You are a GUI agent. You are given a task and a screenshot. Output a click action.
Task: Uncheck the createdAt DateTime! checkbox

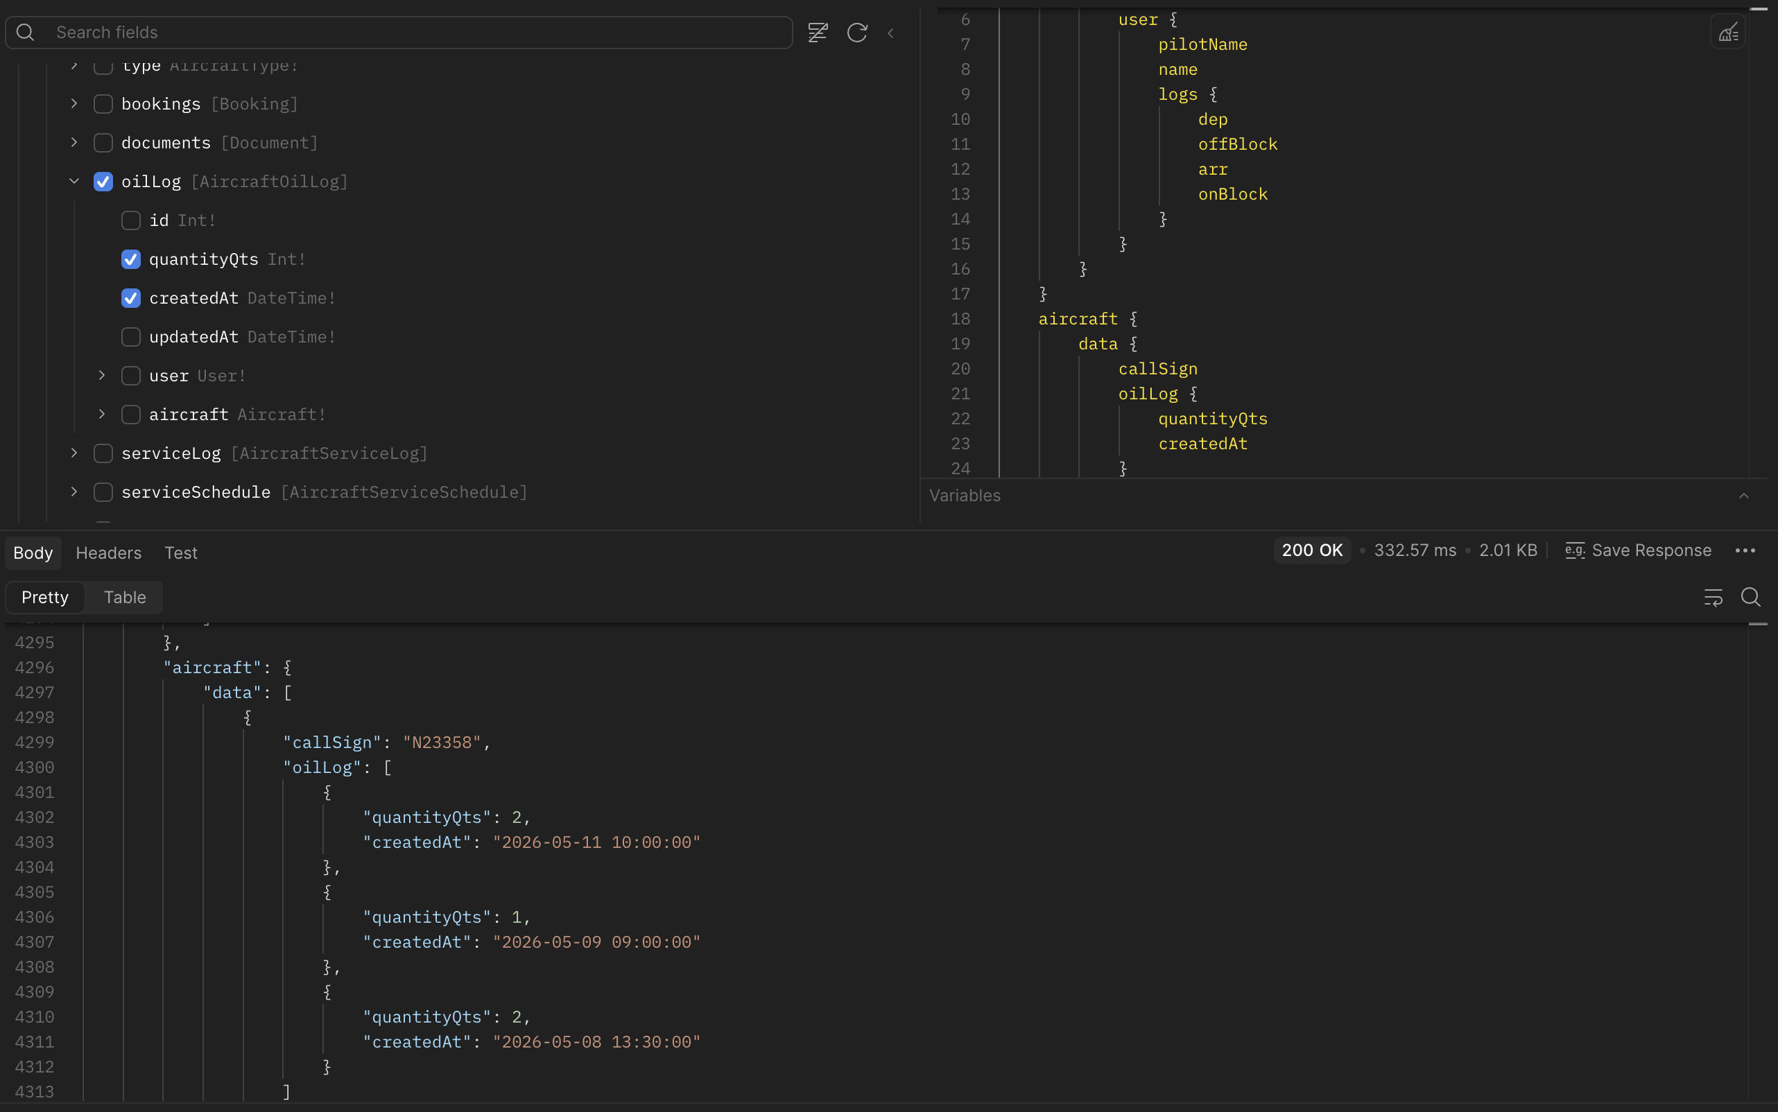tap(131, 298)
